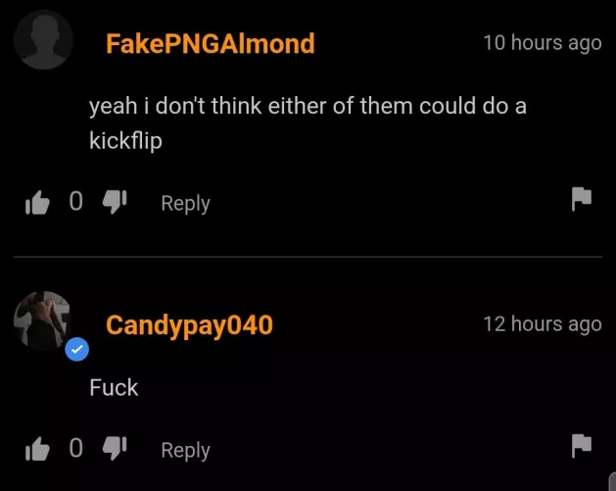The height and width of the screenshot is (491, 616).
Task: Visit Candypay040's profile via username
Action: tap(189, 325)
